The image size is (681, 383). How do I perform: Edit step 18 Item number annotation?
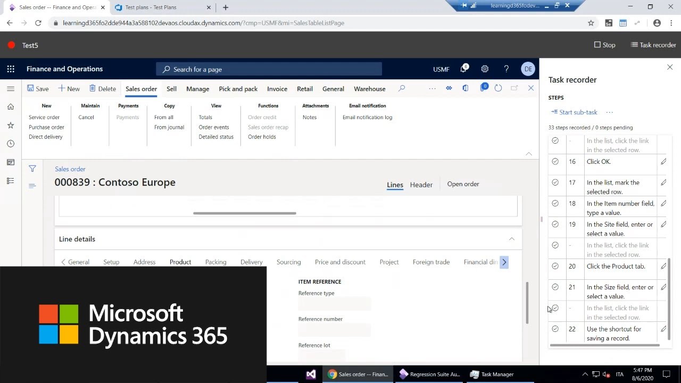[x=663, y=203]
